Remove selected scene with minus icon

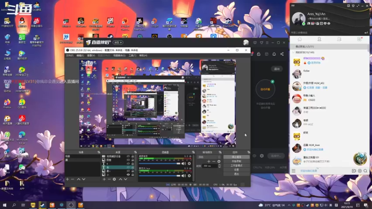point(73,179)
